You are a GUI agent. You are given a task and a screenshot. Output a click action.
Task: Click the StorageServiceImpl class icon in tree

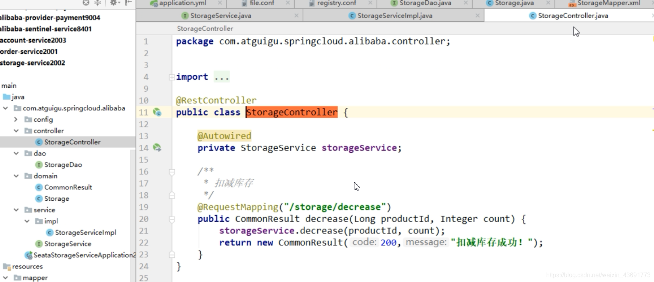[49, 233]
